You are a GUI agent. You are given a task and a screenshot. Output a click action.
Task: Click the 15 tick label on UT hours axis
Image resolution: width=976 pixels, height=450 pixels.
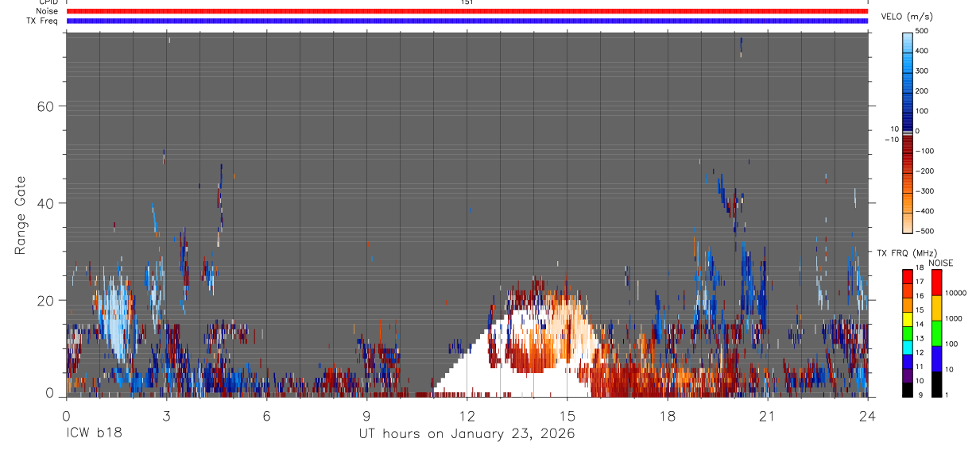pyautogui.click(x=567, y=416)
